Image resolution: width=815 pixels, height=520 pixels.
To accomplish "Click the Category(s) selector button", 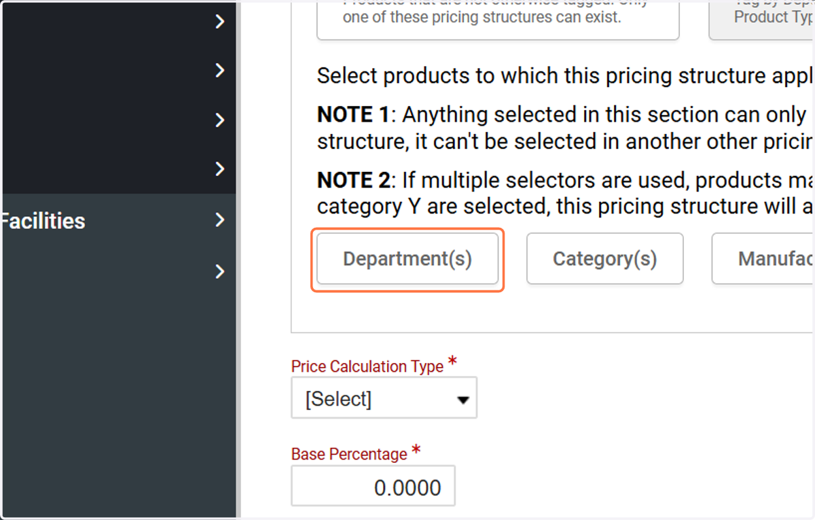I will click(x=604, y=259).
